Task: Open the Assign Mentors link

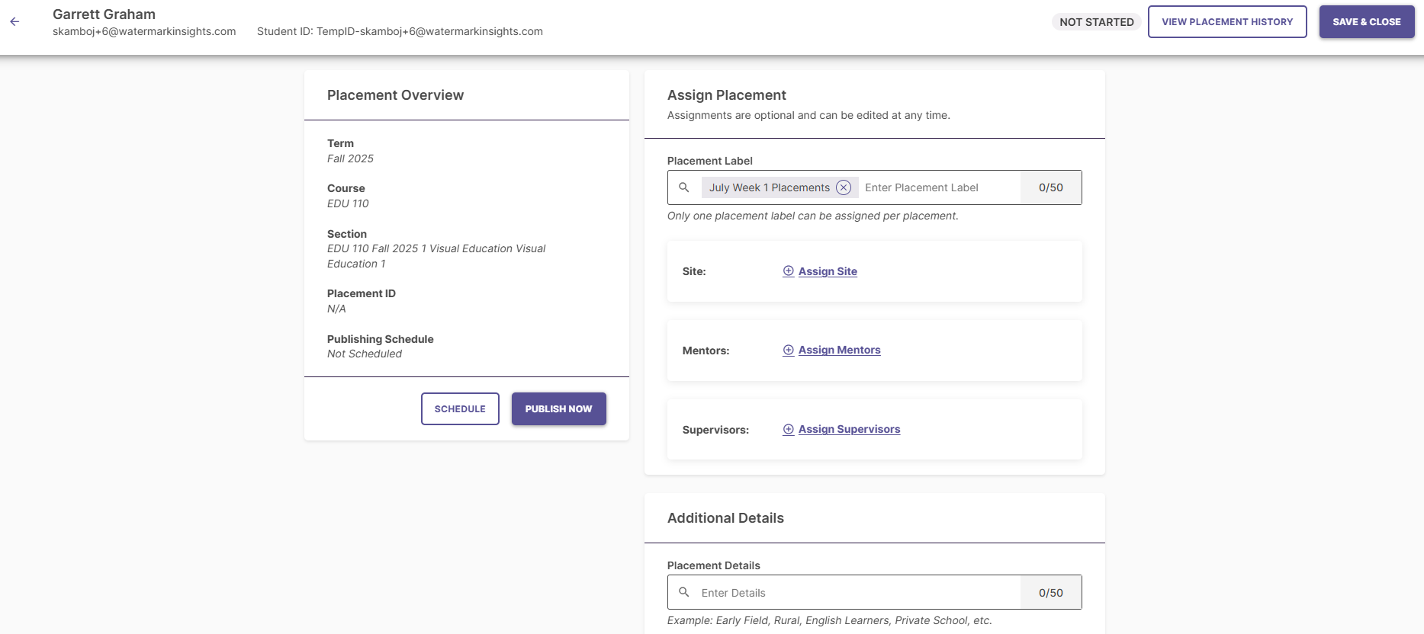Action: click(839, 350)
